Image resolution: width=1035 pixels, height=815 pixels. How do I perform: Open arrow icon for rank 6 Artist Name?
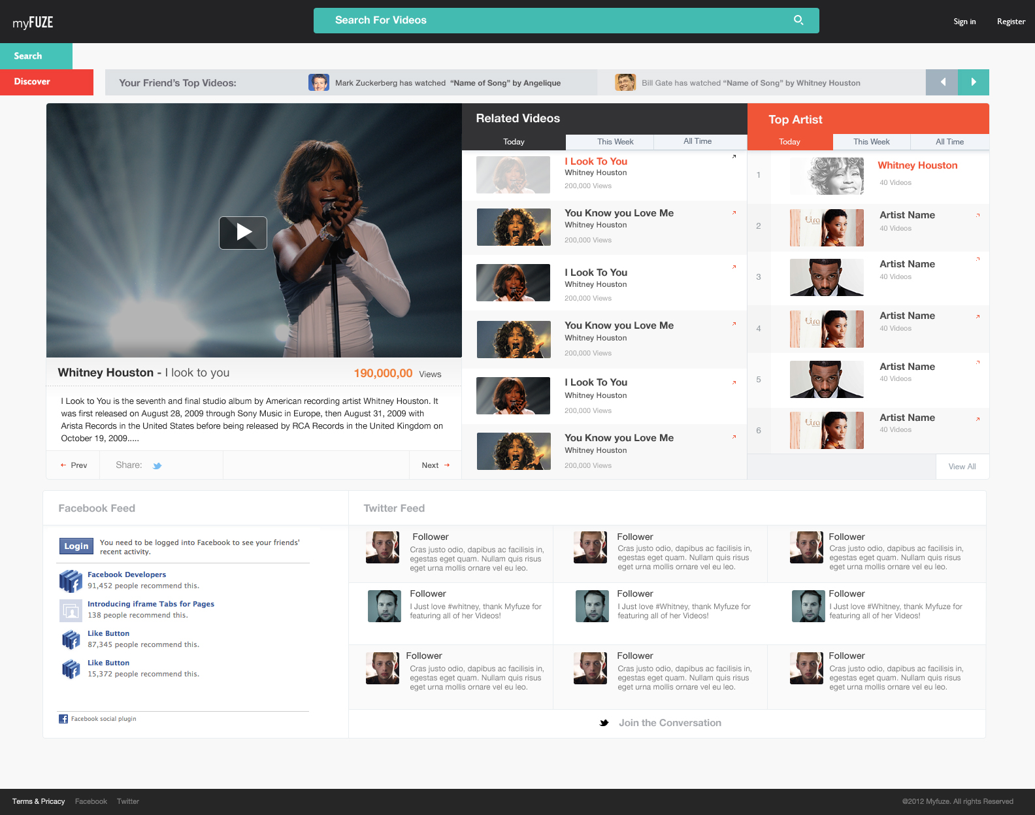[977, 419]
